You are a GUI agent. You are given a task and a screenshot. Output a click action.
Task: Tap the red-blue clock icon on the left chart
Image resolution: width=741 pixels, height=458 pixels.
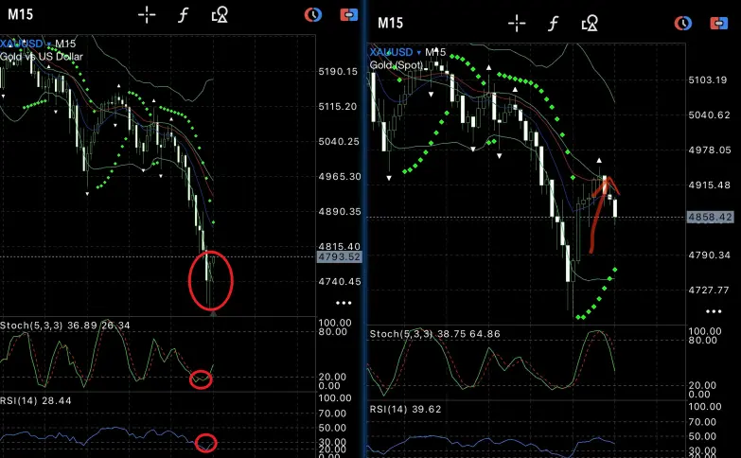312,14
